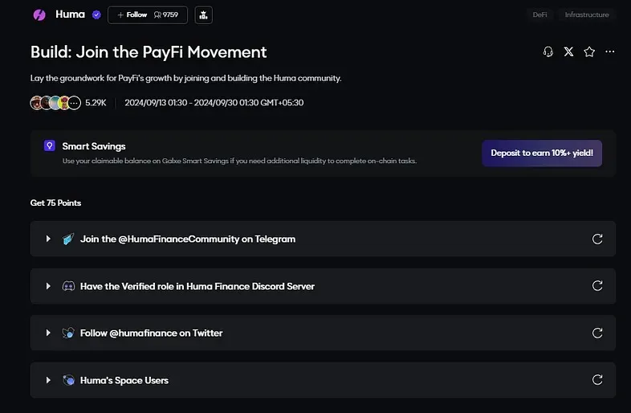Viewport: 631px width, 413px height.
Task: Share the quest on X
Action: 568,51
